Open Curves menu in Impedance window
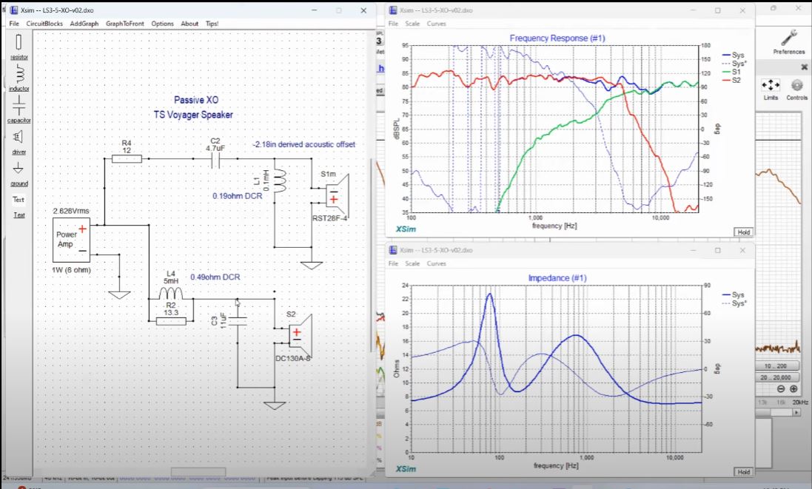Screen dimensions: 812x489 437,263
